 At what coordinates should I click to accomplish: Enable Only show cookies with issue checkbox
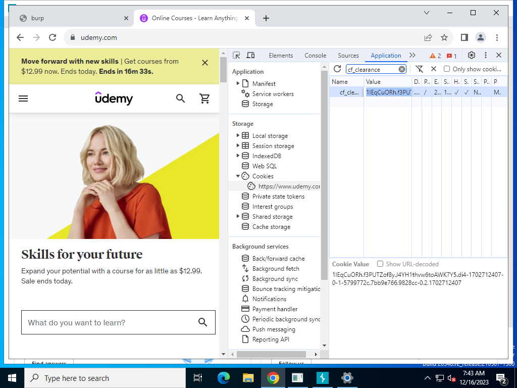(x=447, y=69)
